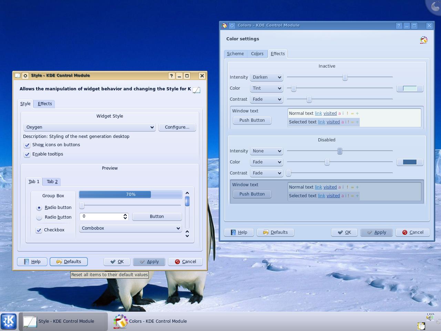Open Disabled Color Fade dropdown
Screen dimensions: 441x331
click(x=267, y=162)
